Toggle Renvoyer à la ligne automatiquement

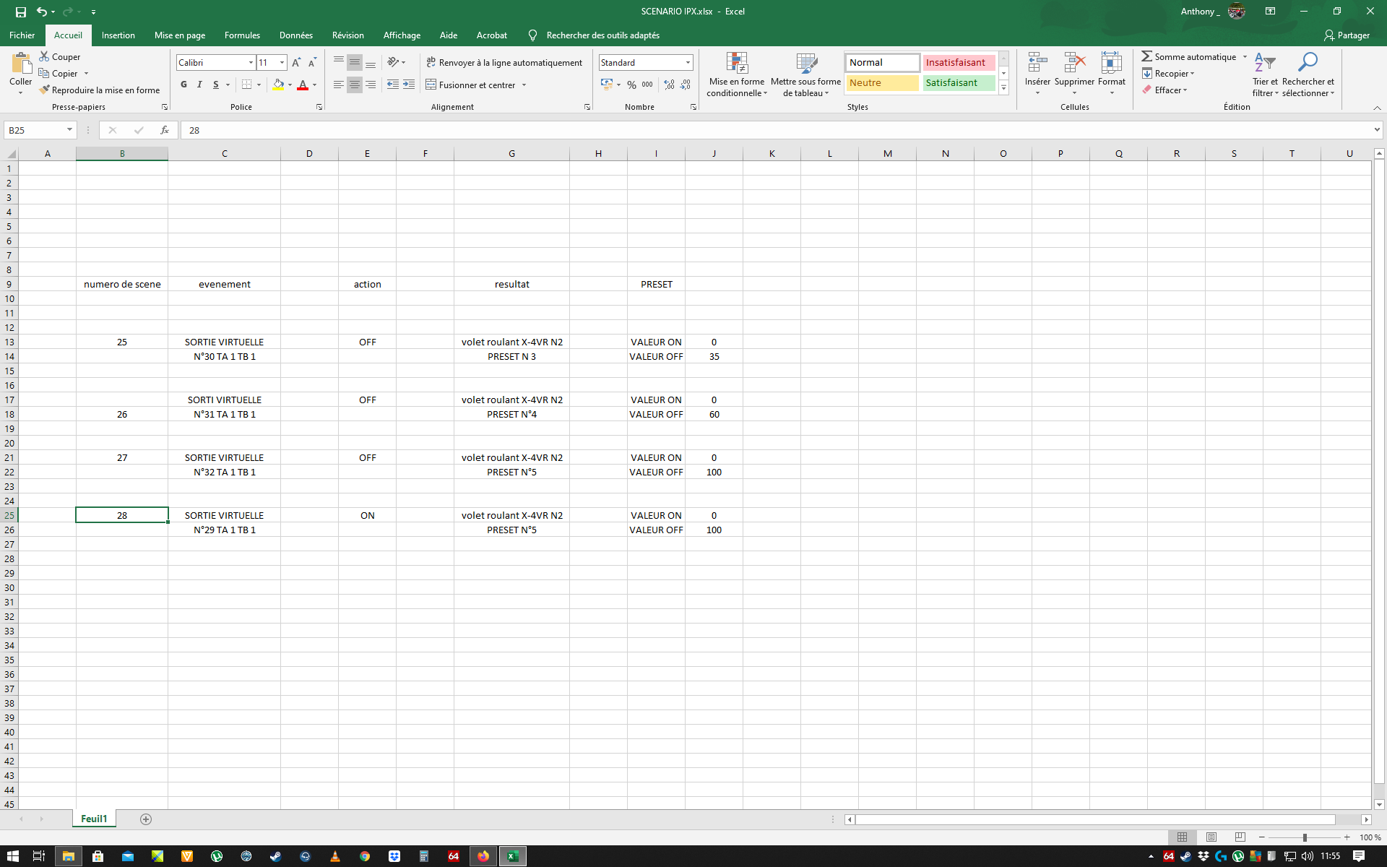coord(504,63)
